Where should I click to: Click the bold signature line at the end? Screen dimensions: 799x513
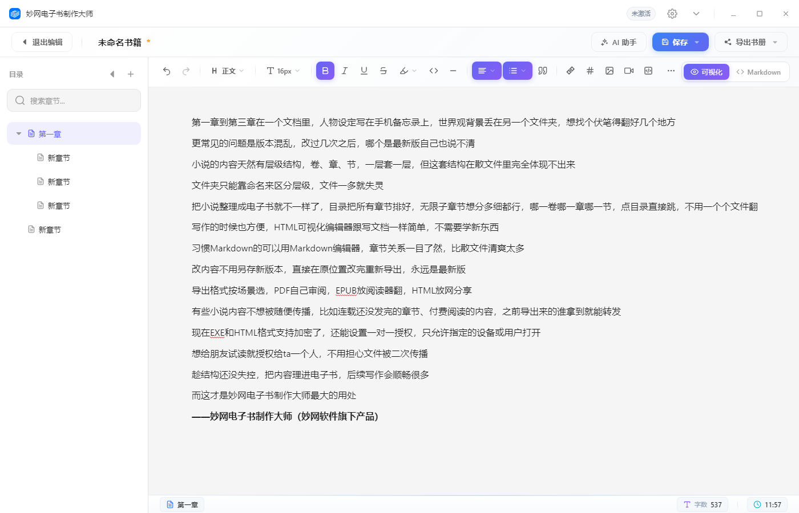click(285, 416)
